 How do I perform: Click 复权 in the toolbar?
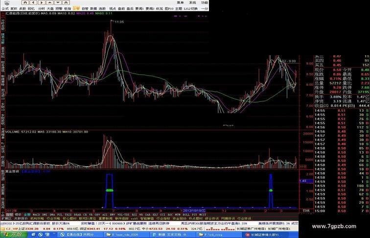[x=14, y=8]
